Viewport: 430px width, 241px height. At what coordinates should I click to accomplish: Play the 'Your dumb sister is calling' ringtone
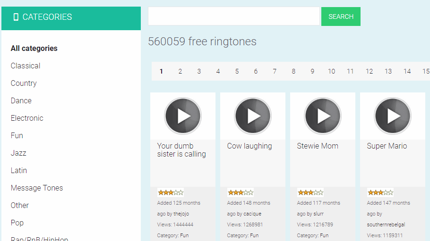pos(182,116)
